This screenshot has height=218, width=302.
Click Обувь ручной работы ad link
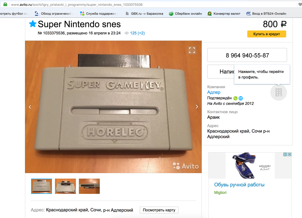pos(239,185)
